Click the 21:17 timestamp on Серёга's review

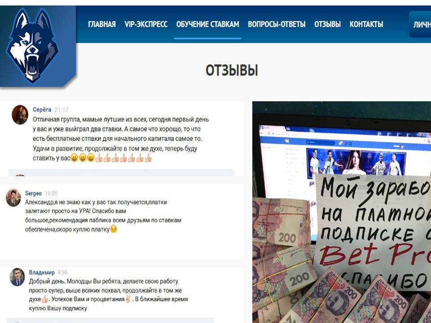62,110
